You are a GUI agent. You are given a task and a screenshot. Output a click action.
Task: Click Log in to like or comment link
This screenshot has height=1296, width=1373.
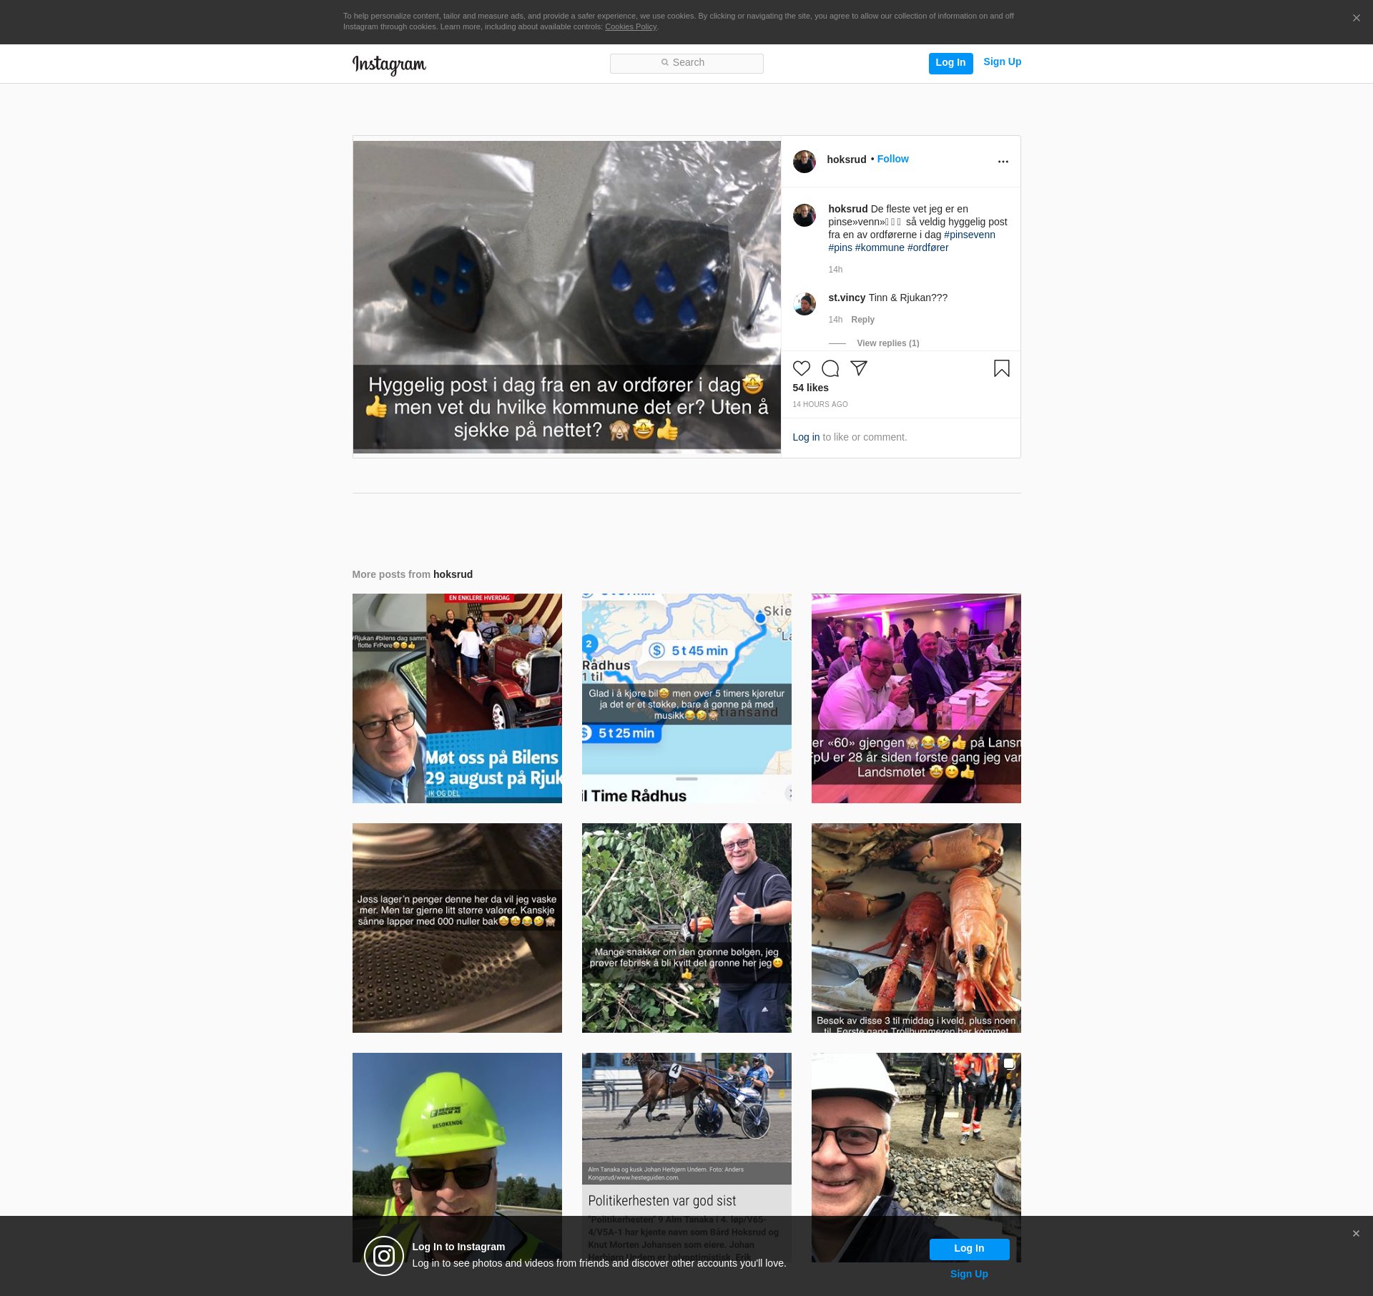806,437
